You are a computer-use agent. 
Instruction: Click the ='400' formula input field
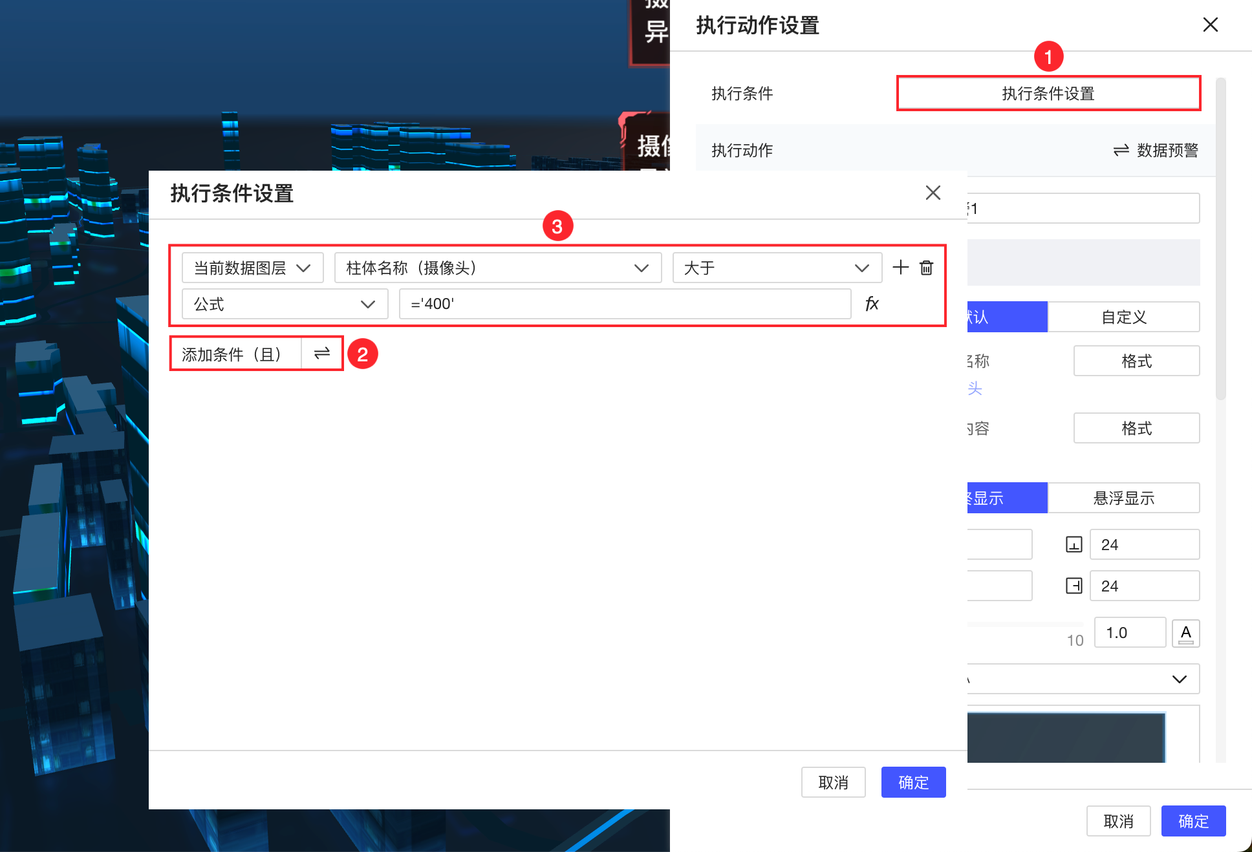pos(624,304)
